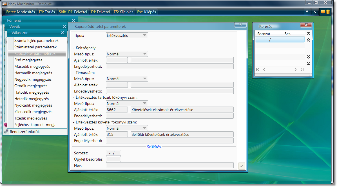Select the highlighted '- /' row in Keresés

coord(280,40)
